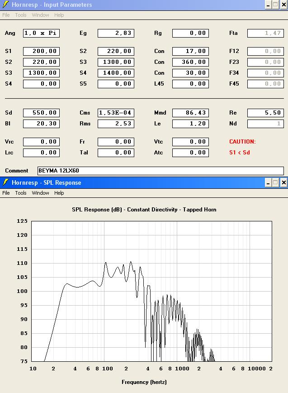Image resolution: width=288 pixels, height=393 pixels.
Task: Click the Vtc input field
Action: (190, 142)
